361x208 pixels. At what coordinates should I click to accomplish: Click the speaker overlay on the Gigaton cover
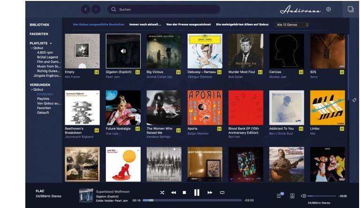[x=123, y=51]
